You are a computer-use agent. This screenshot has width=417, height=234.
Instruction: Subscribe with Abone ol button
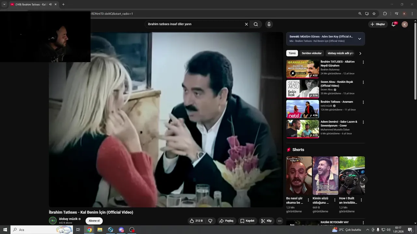click(x=94, y=221)
